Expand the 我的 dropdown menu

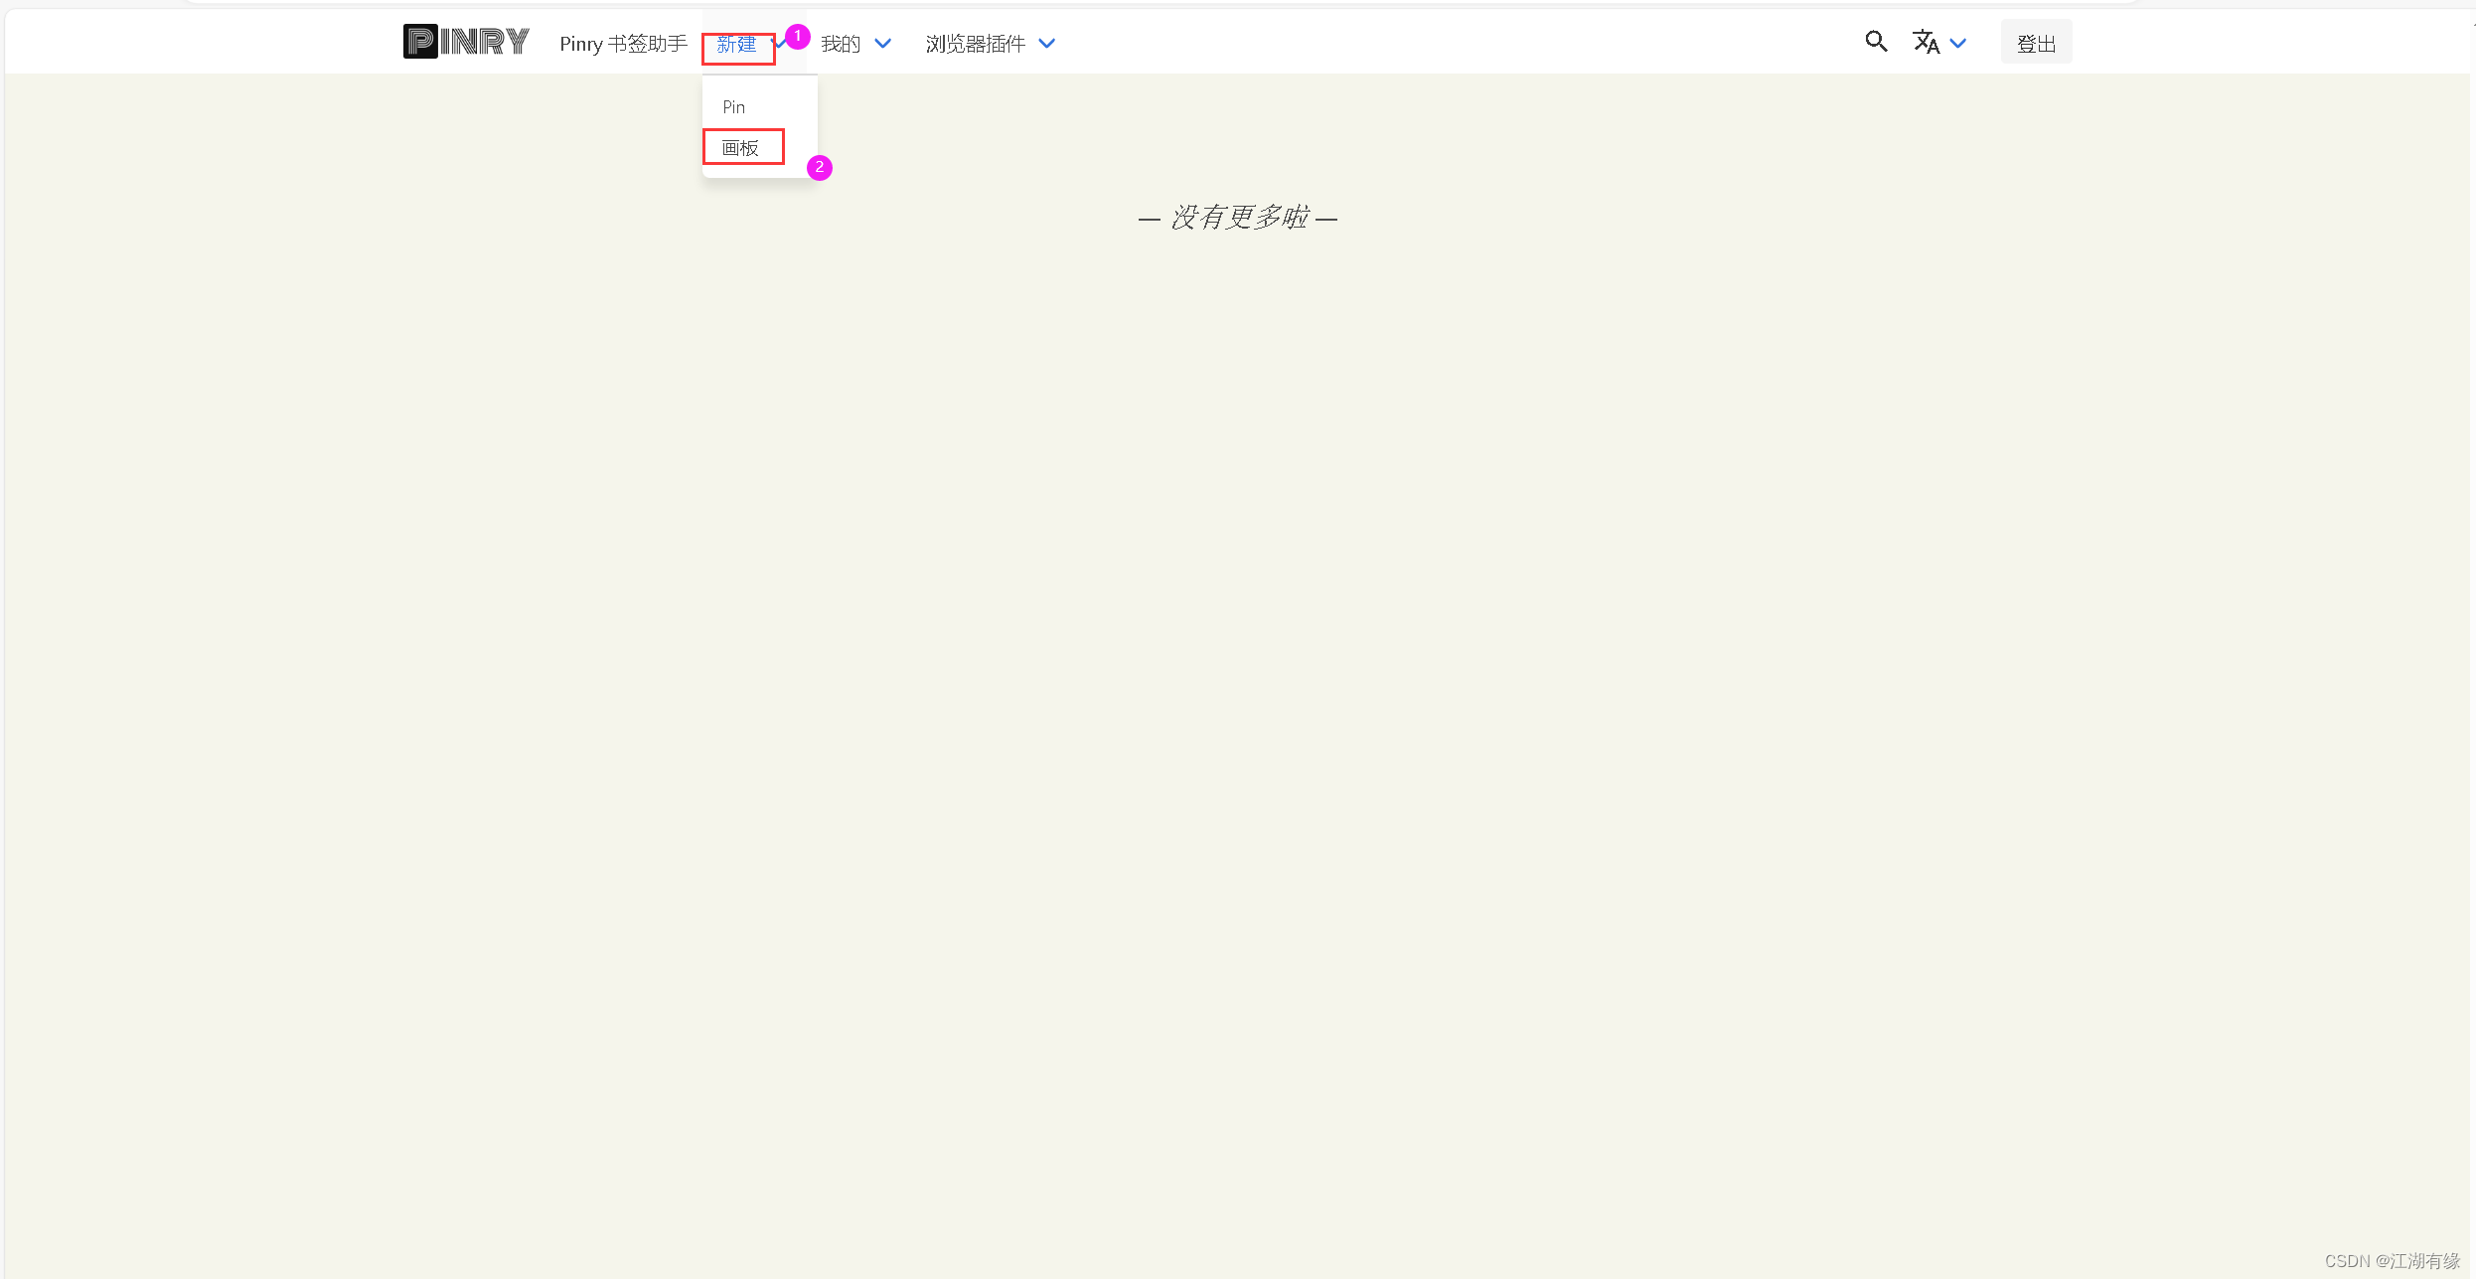[841, 43]
